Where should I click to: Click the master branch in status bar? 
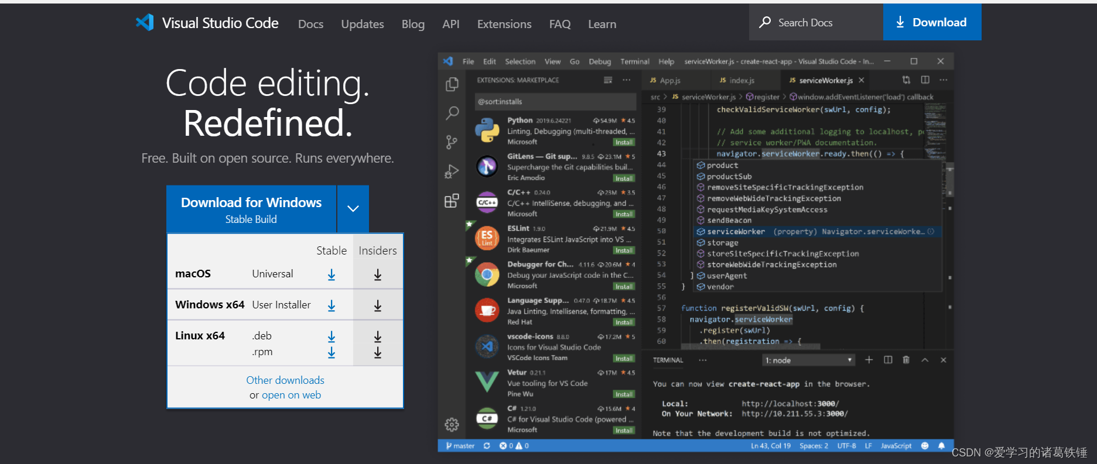tap(460, 446)
